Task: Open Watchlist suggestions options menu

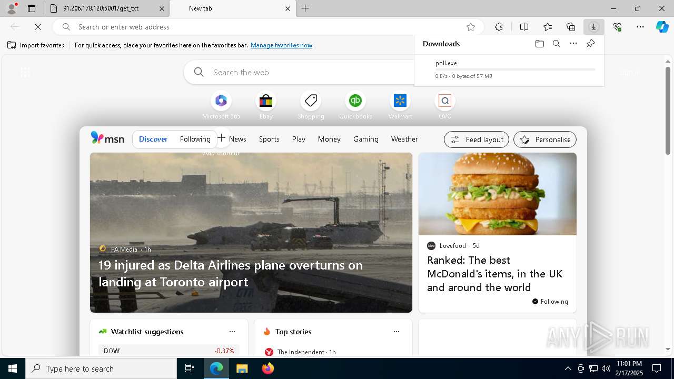Action: (x=232, y=332)
